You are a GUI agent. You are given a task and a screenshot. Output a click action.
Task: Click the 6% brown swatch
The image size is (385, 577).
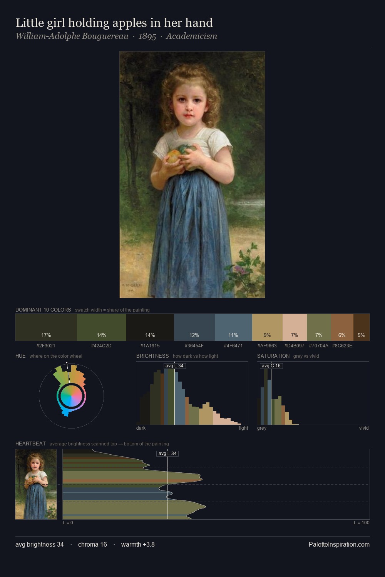[342, 327]
